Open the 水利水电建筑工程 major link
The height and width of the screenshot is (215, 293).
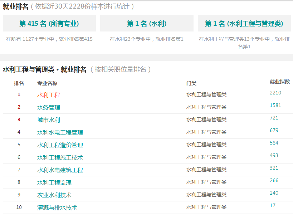pos(60,170)
